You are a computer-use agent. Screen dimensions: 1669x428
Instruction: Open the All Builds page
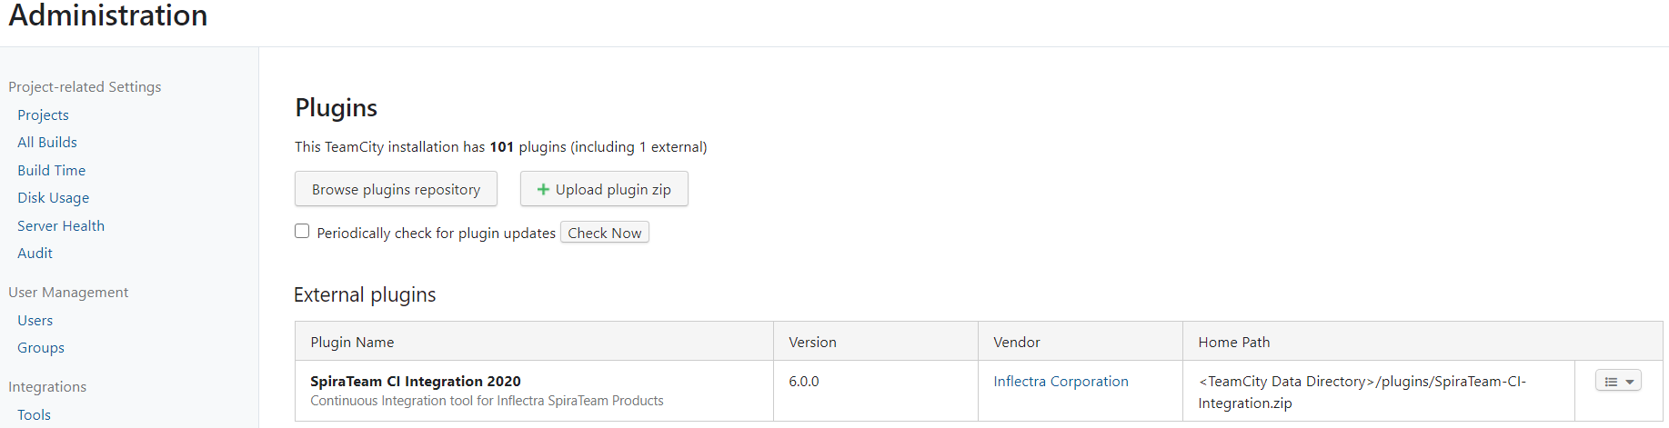click(x=47, y=142)
